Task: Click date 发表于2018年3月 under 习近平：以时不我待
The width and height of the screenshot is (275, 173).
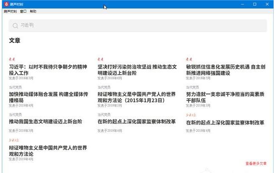Action: [x=21, y=78]
